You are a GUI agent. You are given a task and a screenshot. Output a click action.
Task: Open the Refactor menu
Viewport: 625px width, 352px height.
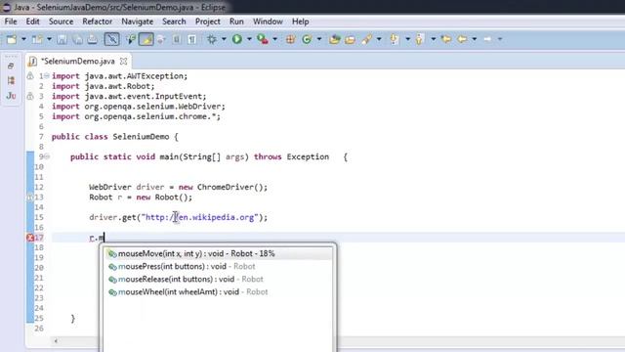pos(98,22)
